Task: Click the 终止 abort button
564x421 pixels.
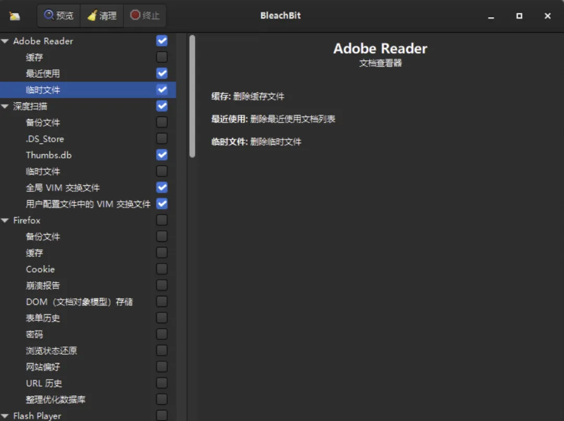Action: point(145,16)
